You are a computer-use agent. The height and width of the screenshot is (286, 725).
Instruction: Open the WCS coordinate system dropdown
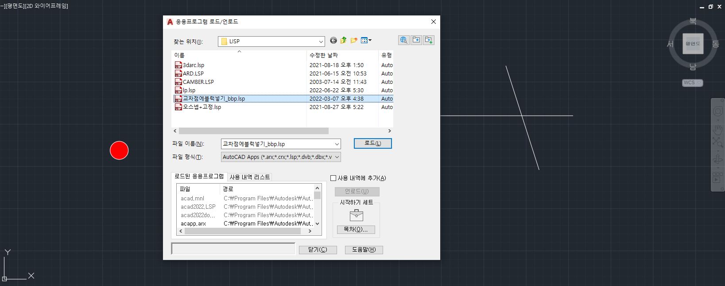(693, 83)
